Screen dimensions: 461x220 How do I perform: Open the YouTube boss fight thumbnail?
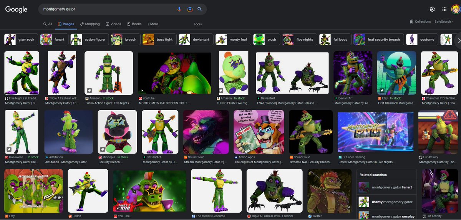pyautogui.click(x=174, y=73)
